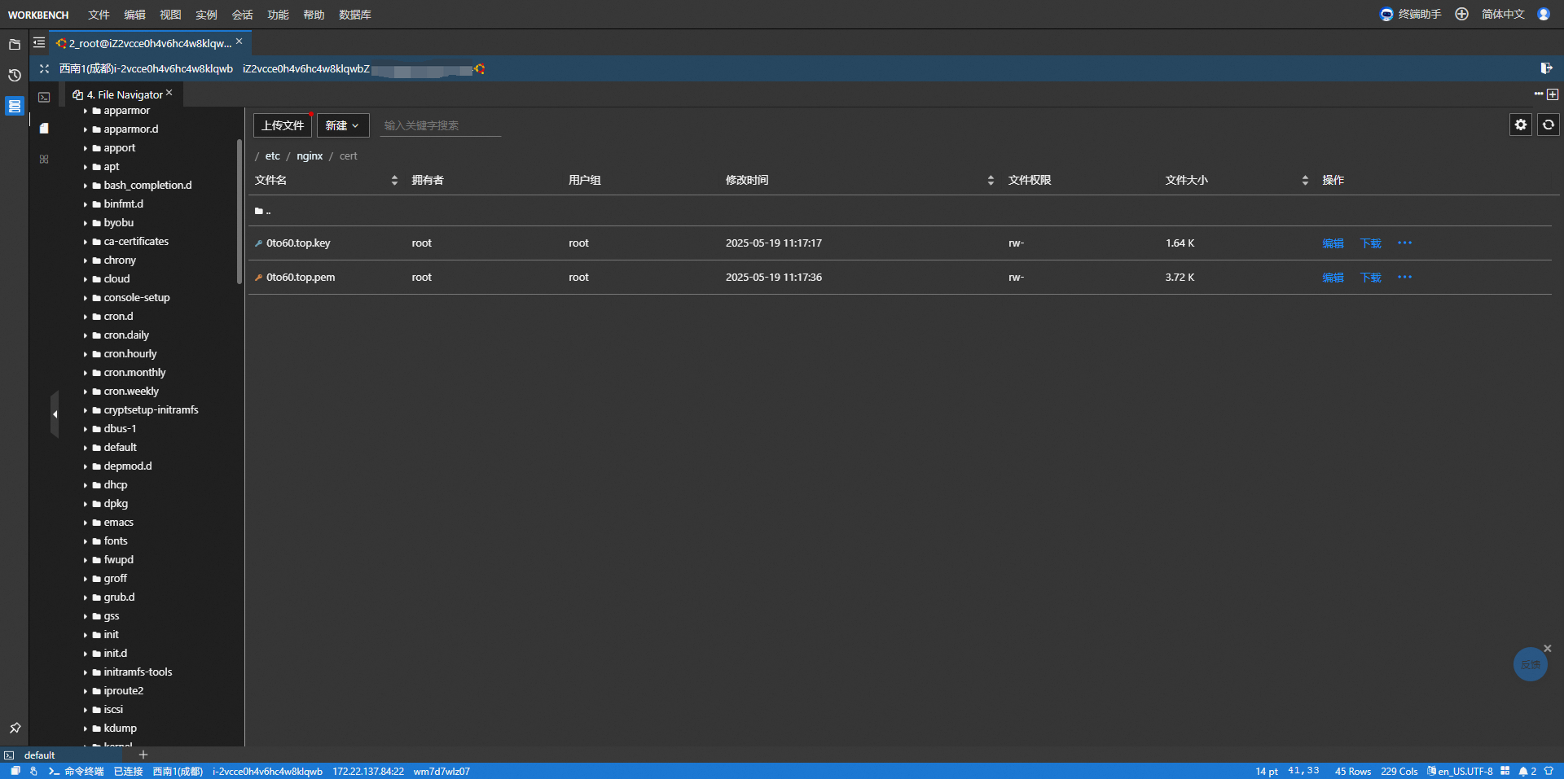
Task: Navigate to nginx in breadcrumb path
Action: click(310, 155)
